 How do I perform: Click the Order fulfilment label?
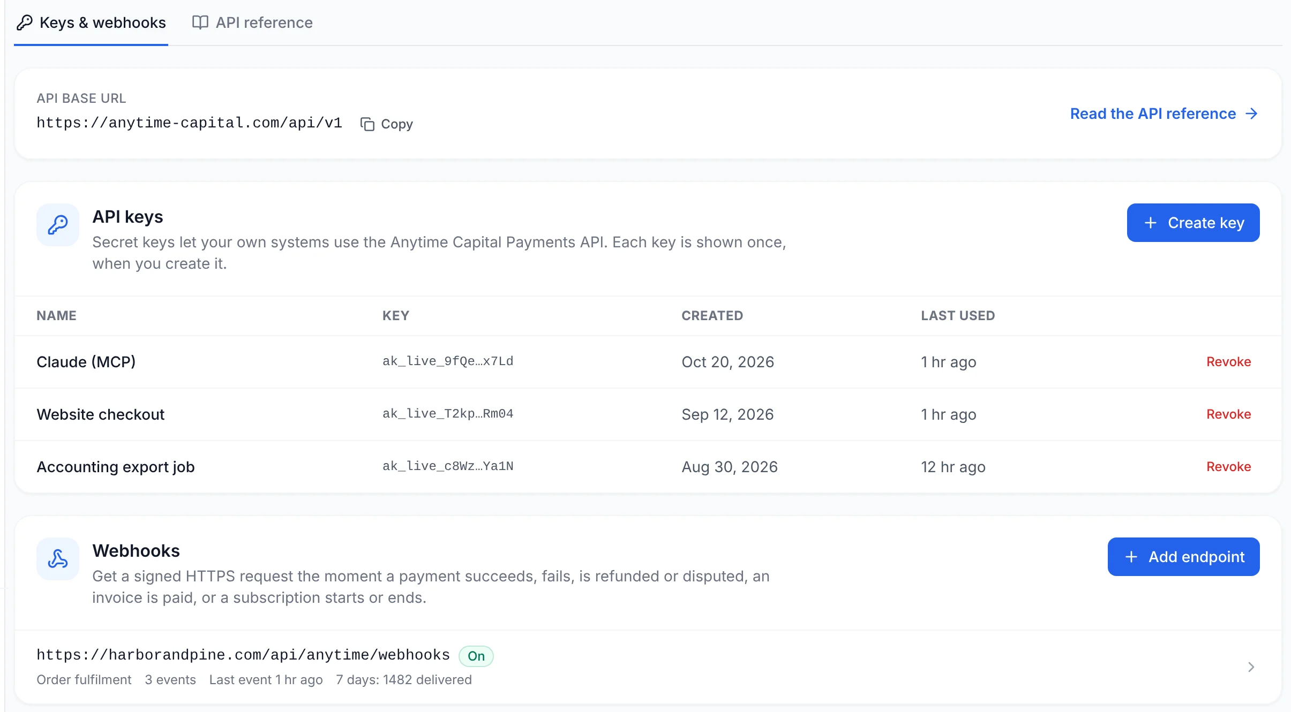point(84,680)
